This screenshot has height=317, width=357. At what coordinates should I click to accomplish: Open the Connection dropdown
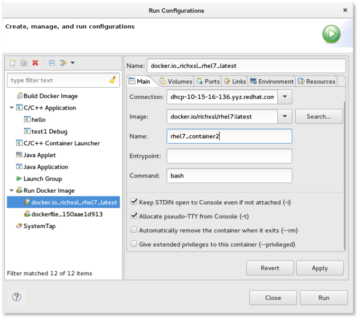coord(285,97)
